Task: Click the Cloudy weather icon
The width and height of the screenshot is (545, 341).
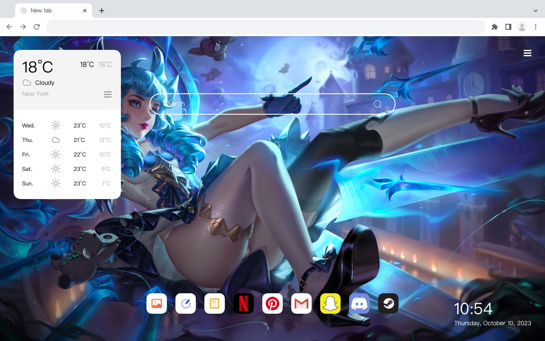Action: pyautogui.click(x=27, y=83)
